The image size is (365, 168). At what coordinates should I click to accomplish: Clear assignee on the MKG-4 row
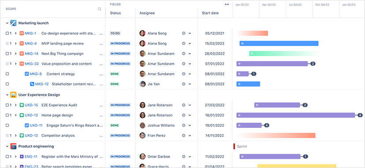[183, 44]
